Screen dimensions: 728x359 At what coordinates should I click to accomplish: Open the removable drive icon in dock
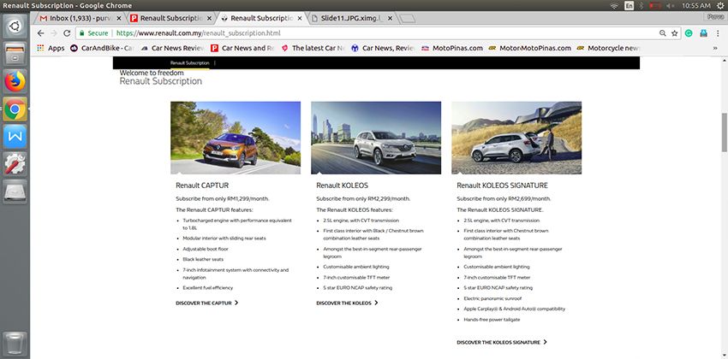pyautogui.click(x=15, y=191)
